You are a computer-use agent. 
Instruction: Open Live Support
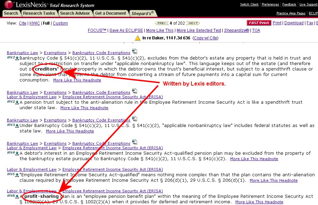(308, 4)
